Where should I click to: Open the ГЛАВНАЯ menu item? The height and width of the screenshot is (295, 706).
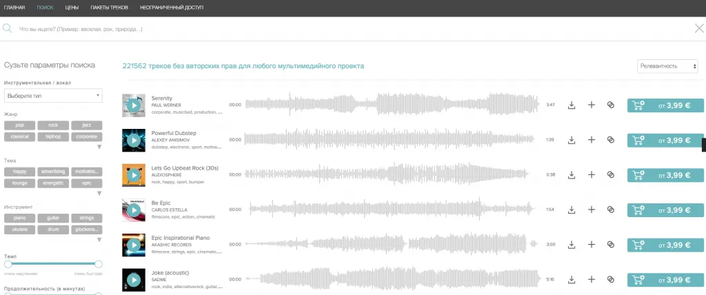coord(14,8)
